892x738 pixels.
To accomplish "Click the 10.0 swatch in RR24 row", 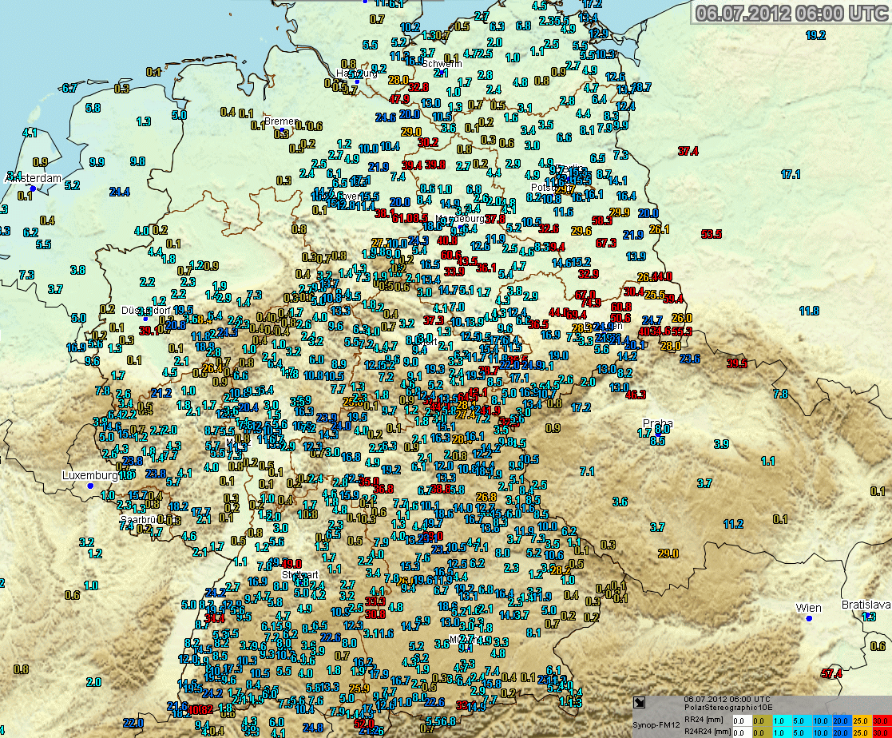I will [822, 720].
